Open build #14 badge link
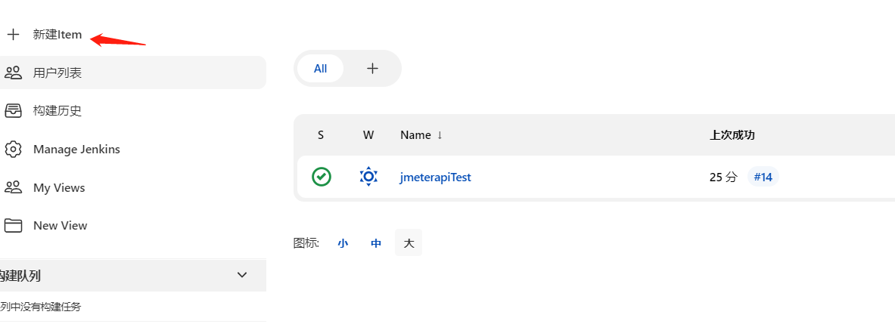Screen dimensions: 895x324 (x=763, y=177)
